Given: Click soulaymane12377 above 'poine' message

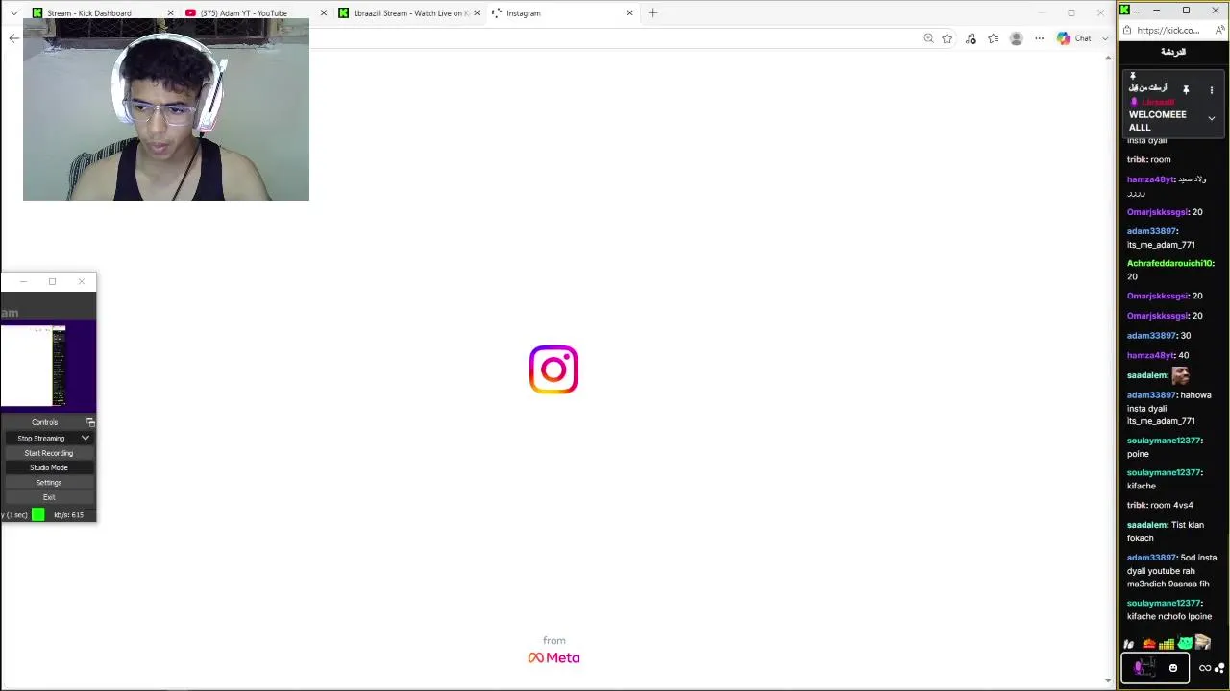Looking at the screenshot, I should click(x=1164, y=441).
